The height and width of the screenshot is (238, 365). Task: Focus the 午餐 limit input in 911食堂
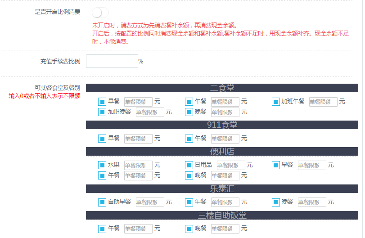tap(225, 139)
